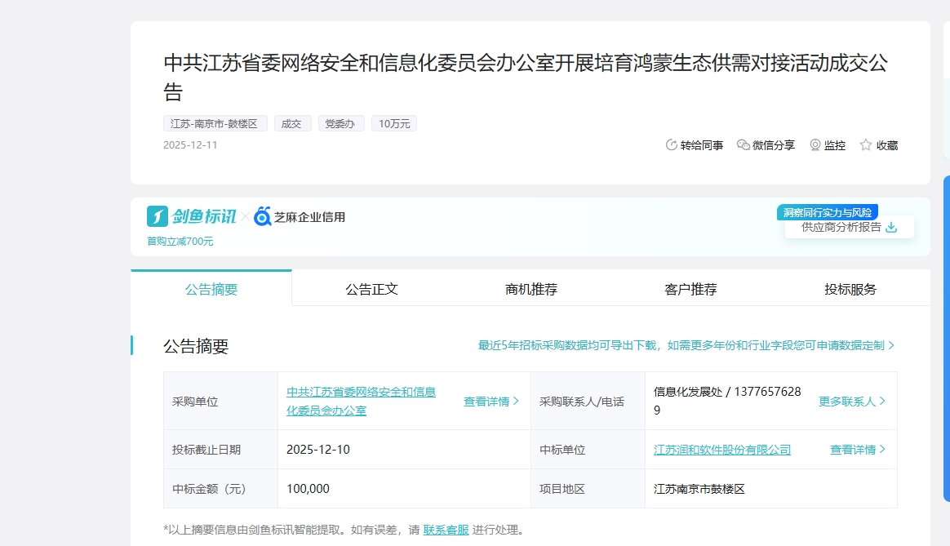Click the 公告摘要 section heading
Image resolution: width=950 pixels, height=546 pixels.
point(196,346)
